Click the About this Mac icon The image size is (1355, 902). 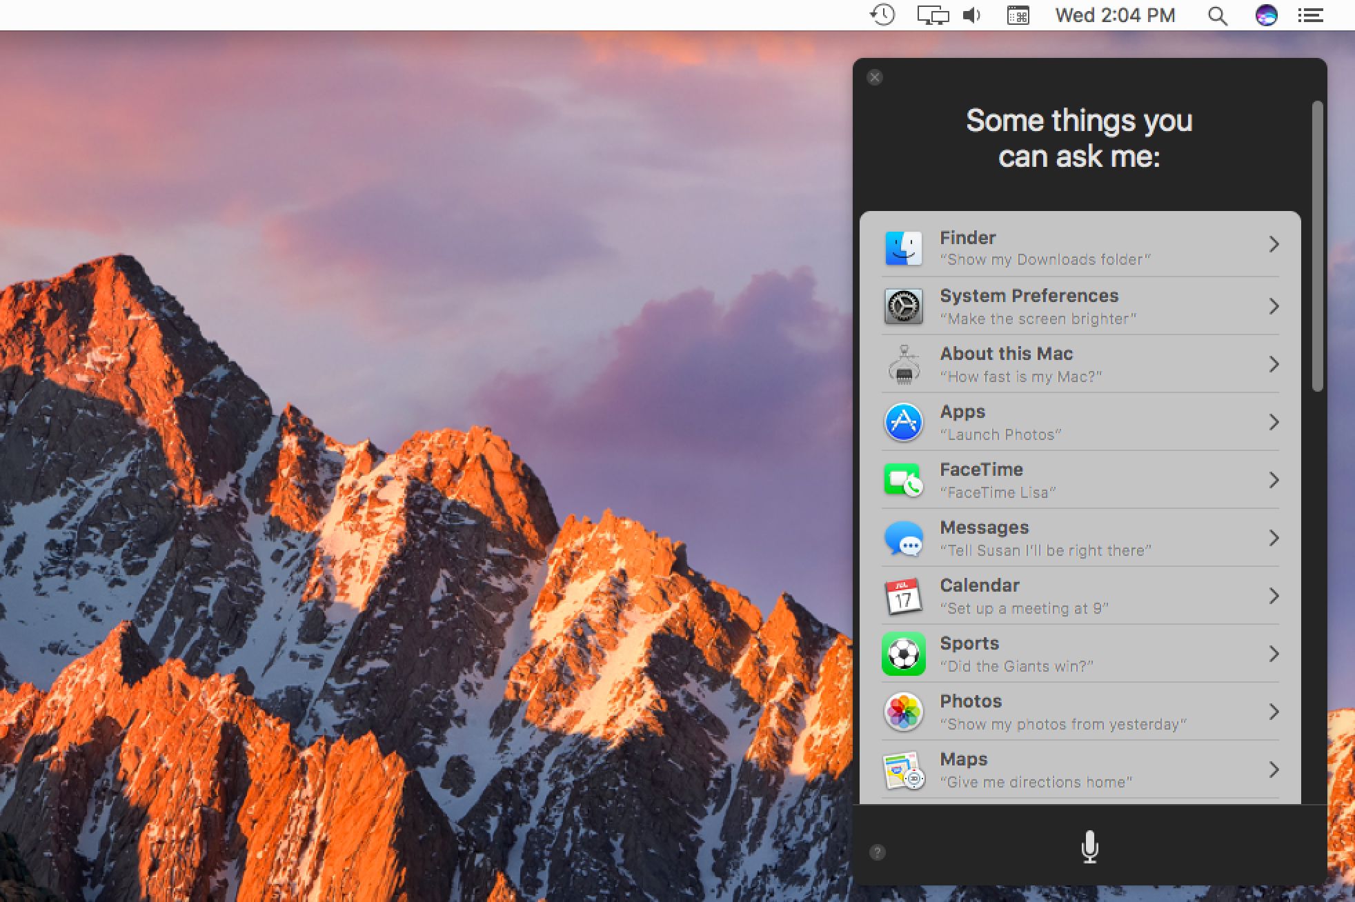(904, 364)
